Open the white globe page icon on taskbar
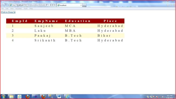Viewport: 176px width, 99px height. pos(19,97)
